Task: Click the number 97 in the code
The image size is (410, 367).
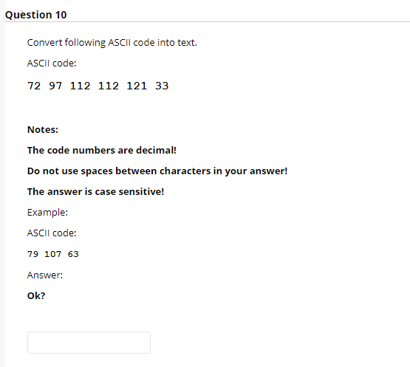Action: point(55,86)
